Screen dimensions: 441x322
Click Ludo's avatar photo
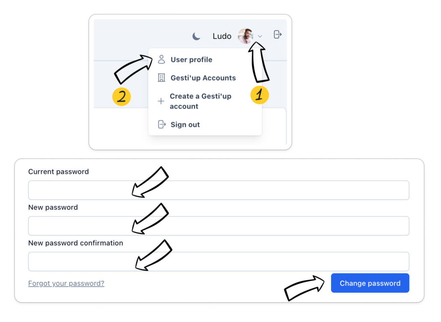click(x=246, y=36)
